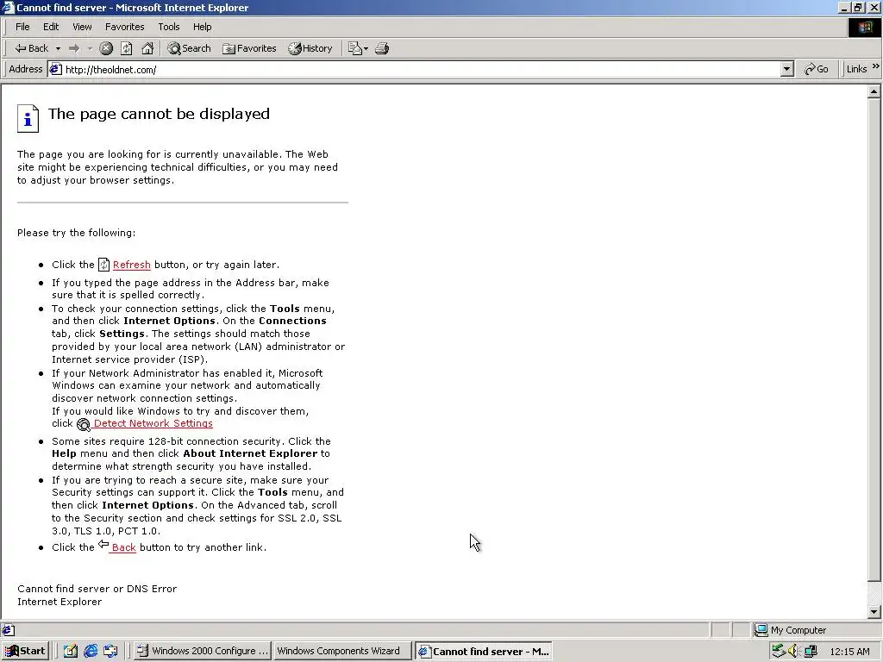Image resolution: width=883 pixels, height=662 pixels.
Task: Click the Detect Network Settings link
Action: pyautogui.click(x=153, y=423)
